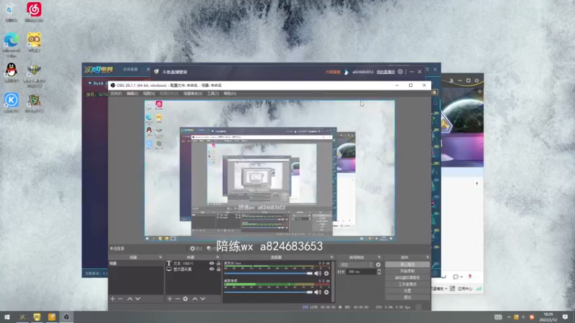Open My Live Room link in Douyu
575x323 pixels.
[385, 72]
